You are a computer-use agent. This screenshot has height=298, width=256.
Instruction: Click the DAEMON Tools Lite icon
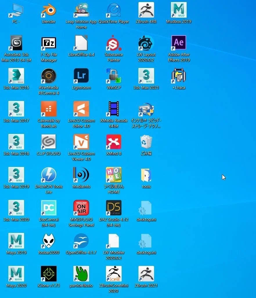48,175
